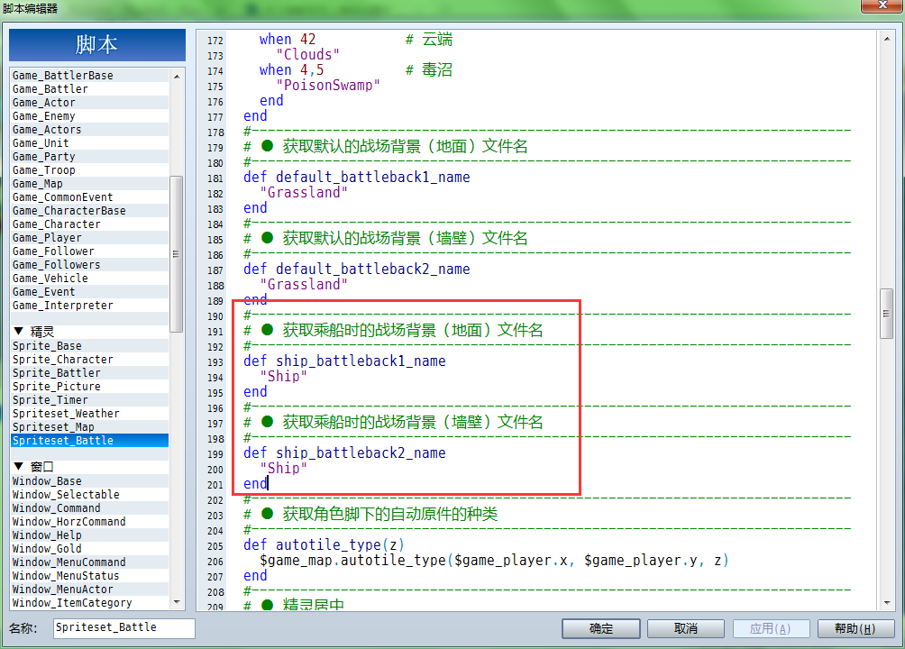Open help via 帮助(H) button
This screenshot has height=649, width=905.
tap(855, 628)
